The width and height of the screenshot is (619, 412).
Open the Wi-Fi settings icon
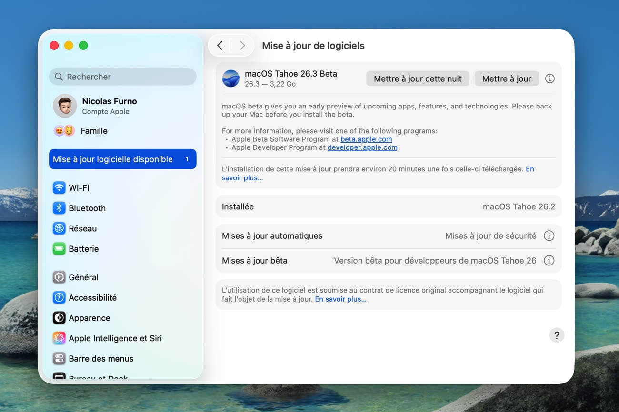(59, 187)
